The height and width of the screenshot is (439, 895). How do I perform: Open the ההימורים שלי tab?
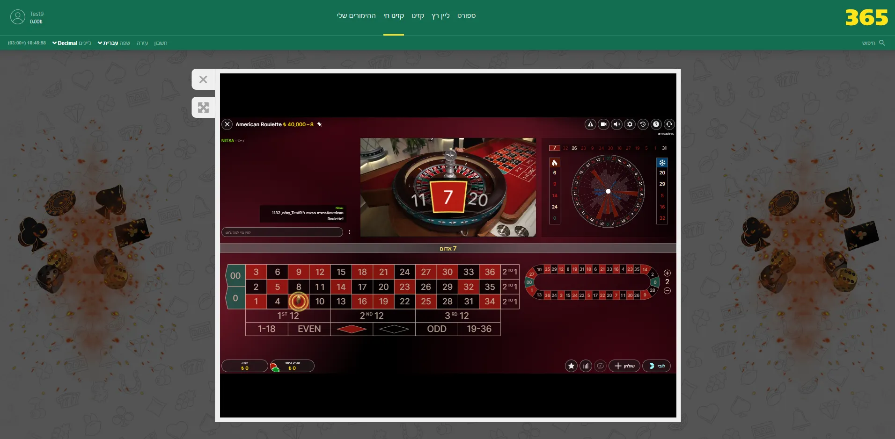click(x=356, y=16)
